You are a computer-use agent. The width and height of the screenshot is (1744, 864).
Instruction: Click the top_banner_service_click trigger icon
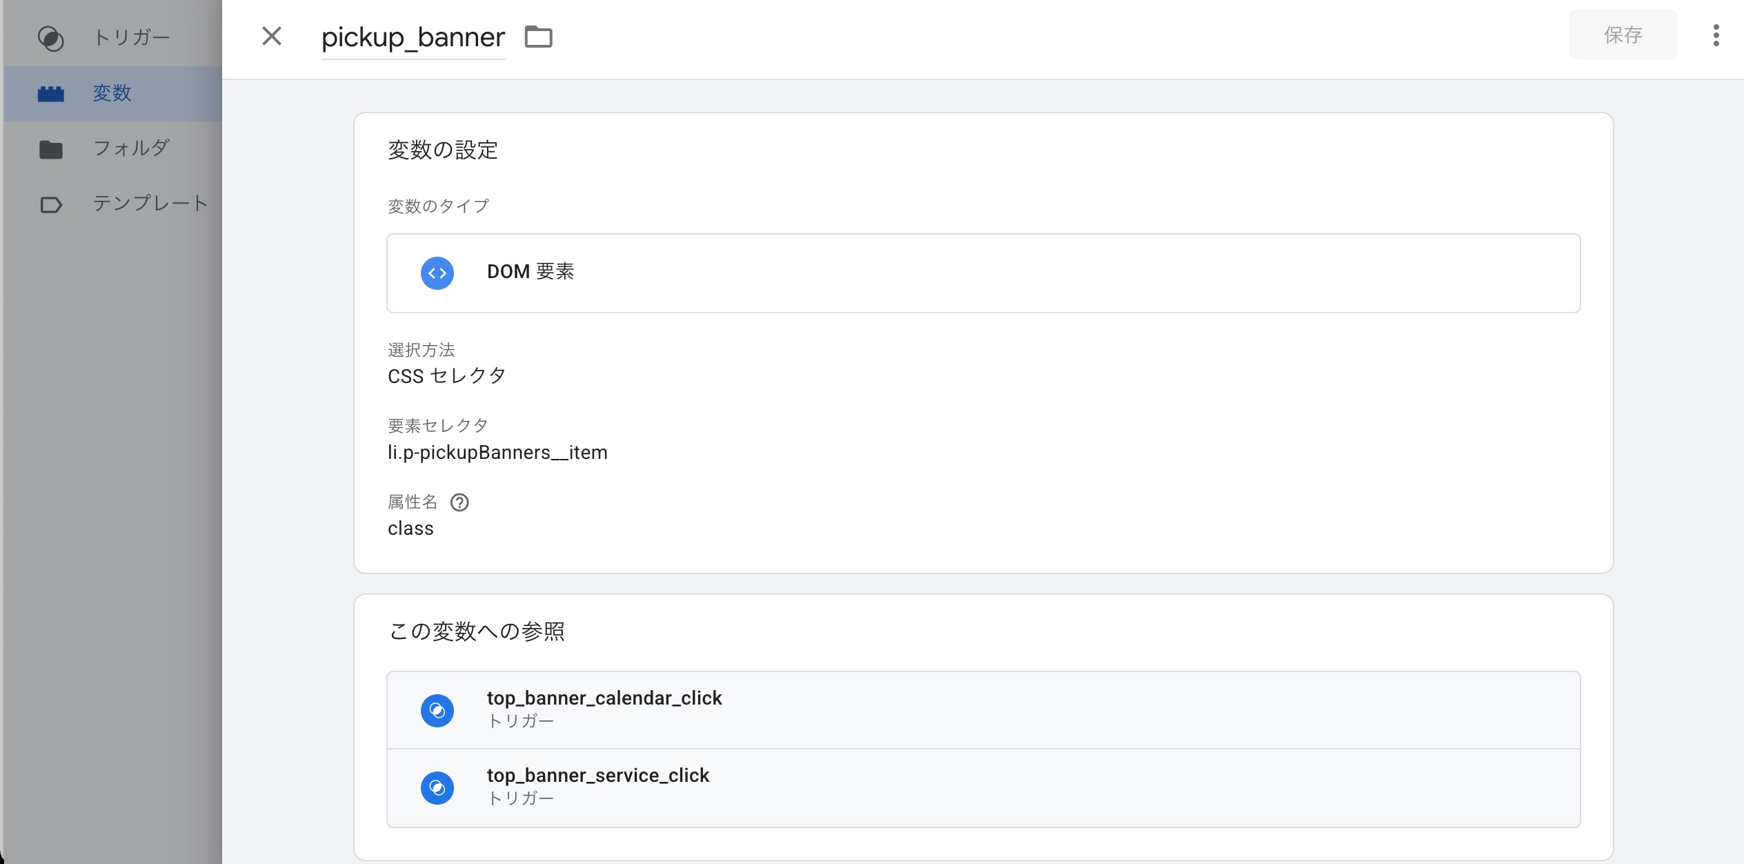(437, 787)
